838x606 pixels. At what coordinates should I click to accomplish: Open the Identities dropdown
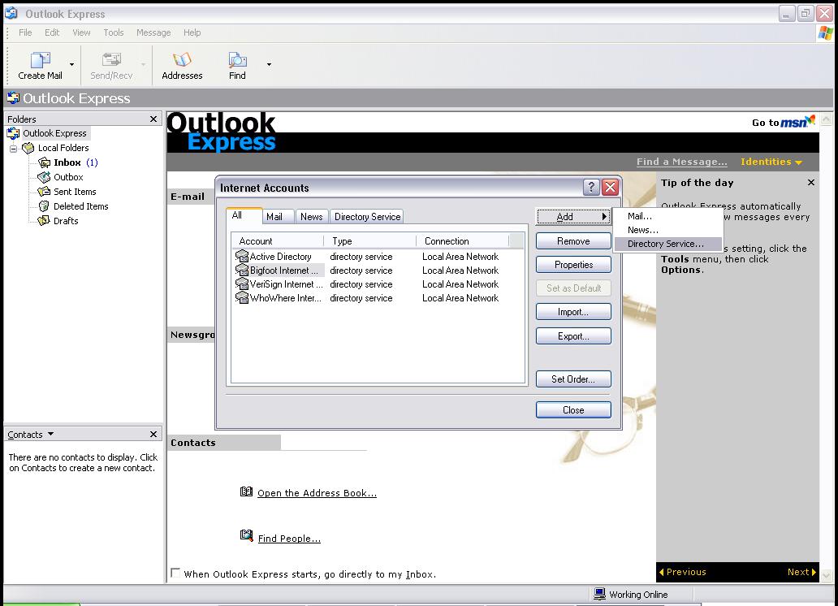pyautogui.click(x=771, y=162)
